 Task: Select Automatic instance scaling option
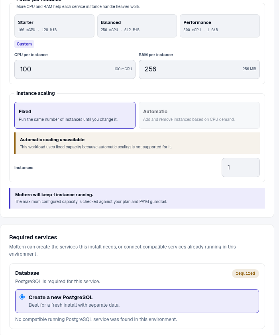[199, 115]
